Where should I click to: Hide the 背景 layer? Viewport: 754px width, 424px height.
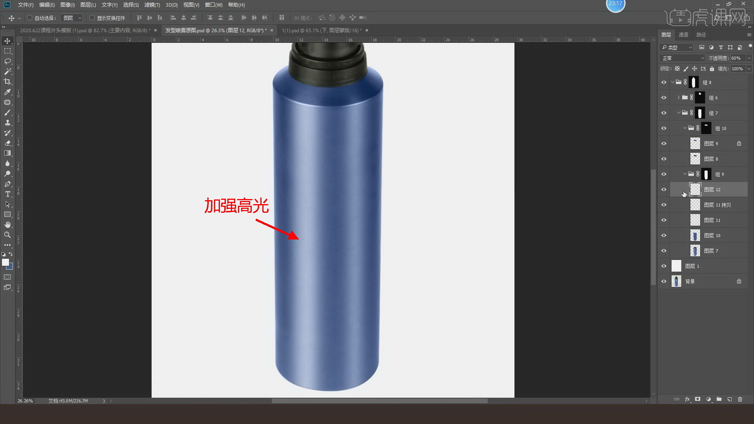tap(664, 281)
